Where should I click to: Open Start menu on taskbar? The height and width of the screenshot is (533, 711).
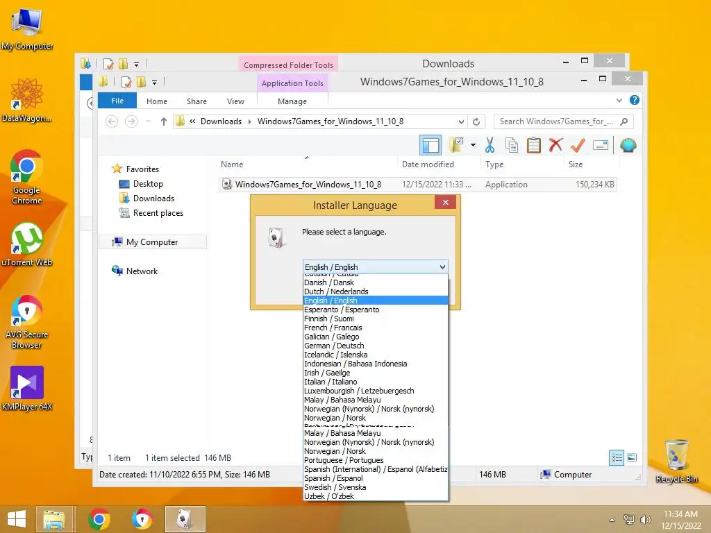point(17,519)
